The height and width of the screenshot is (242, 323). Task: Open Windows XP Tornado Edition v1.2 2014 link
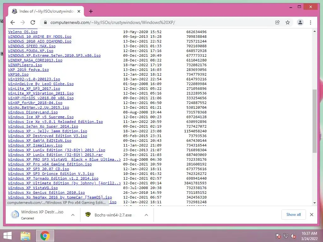(x=53, y=179)
